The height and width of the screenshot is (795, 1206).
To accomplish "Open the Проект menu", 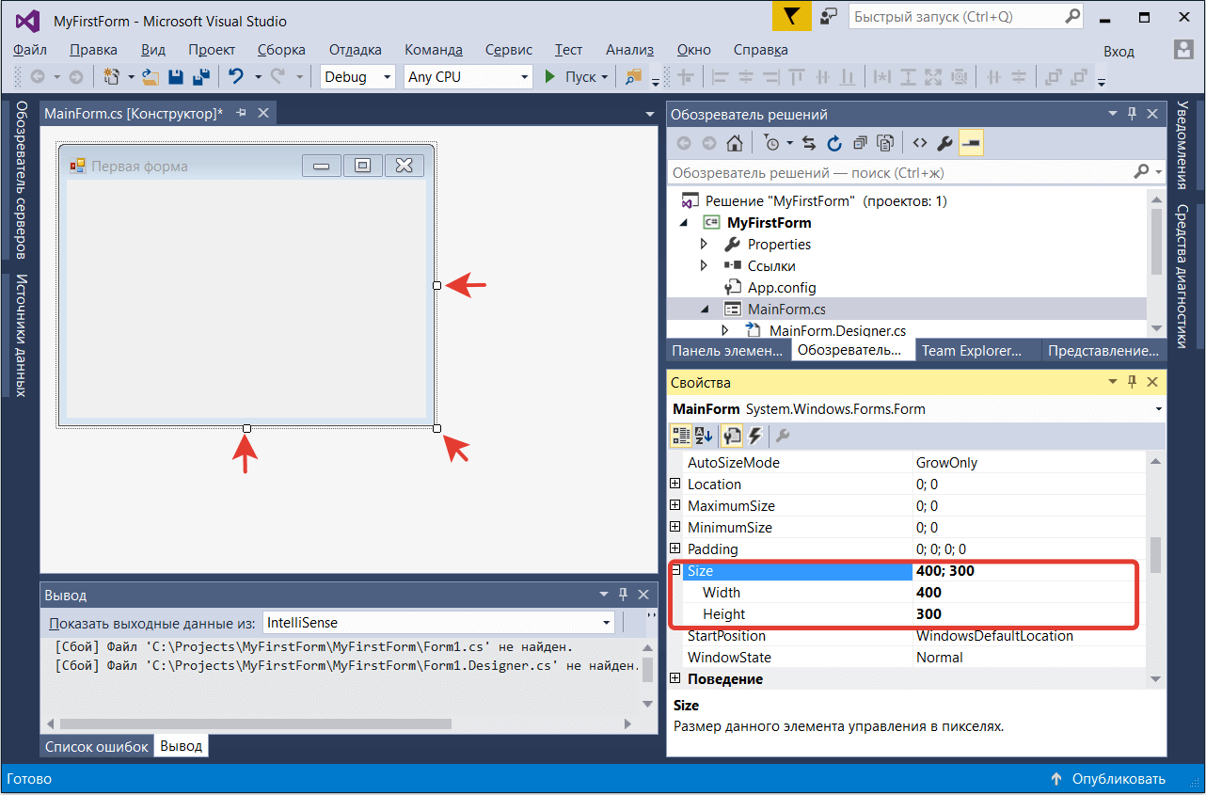I will tap(212, 50).
